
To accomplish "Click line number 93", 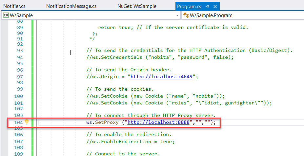I will (20, 51).
